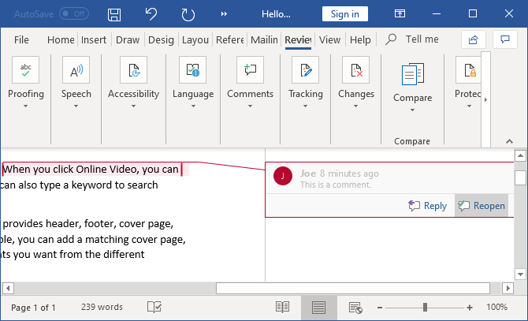Click the Compare documents icon
The image size is (528, 321).
412,75
